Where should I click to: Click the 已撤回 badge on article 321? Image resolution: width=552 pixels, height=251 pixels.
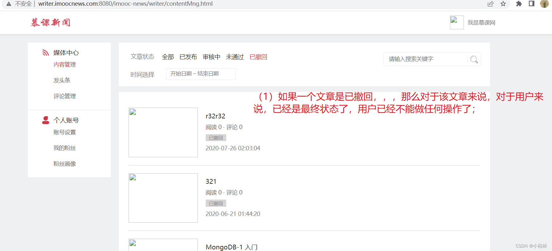(216, 203)
